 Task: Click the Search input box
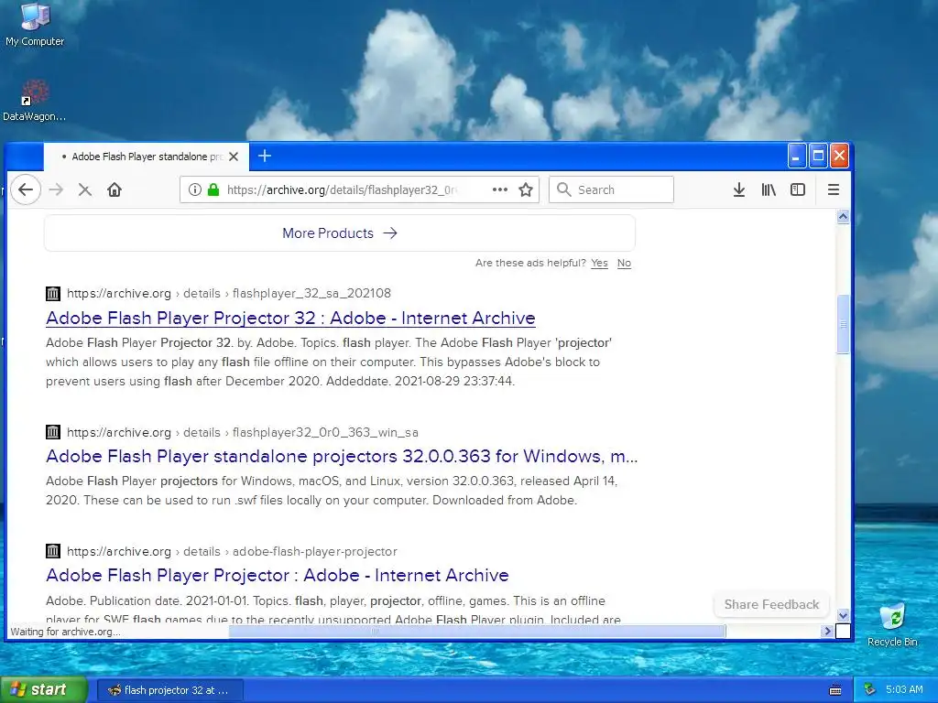point(611,190)
